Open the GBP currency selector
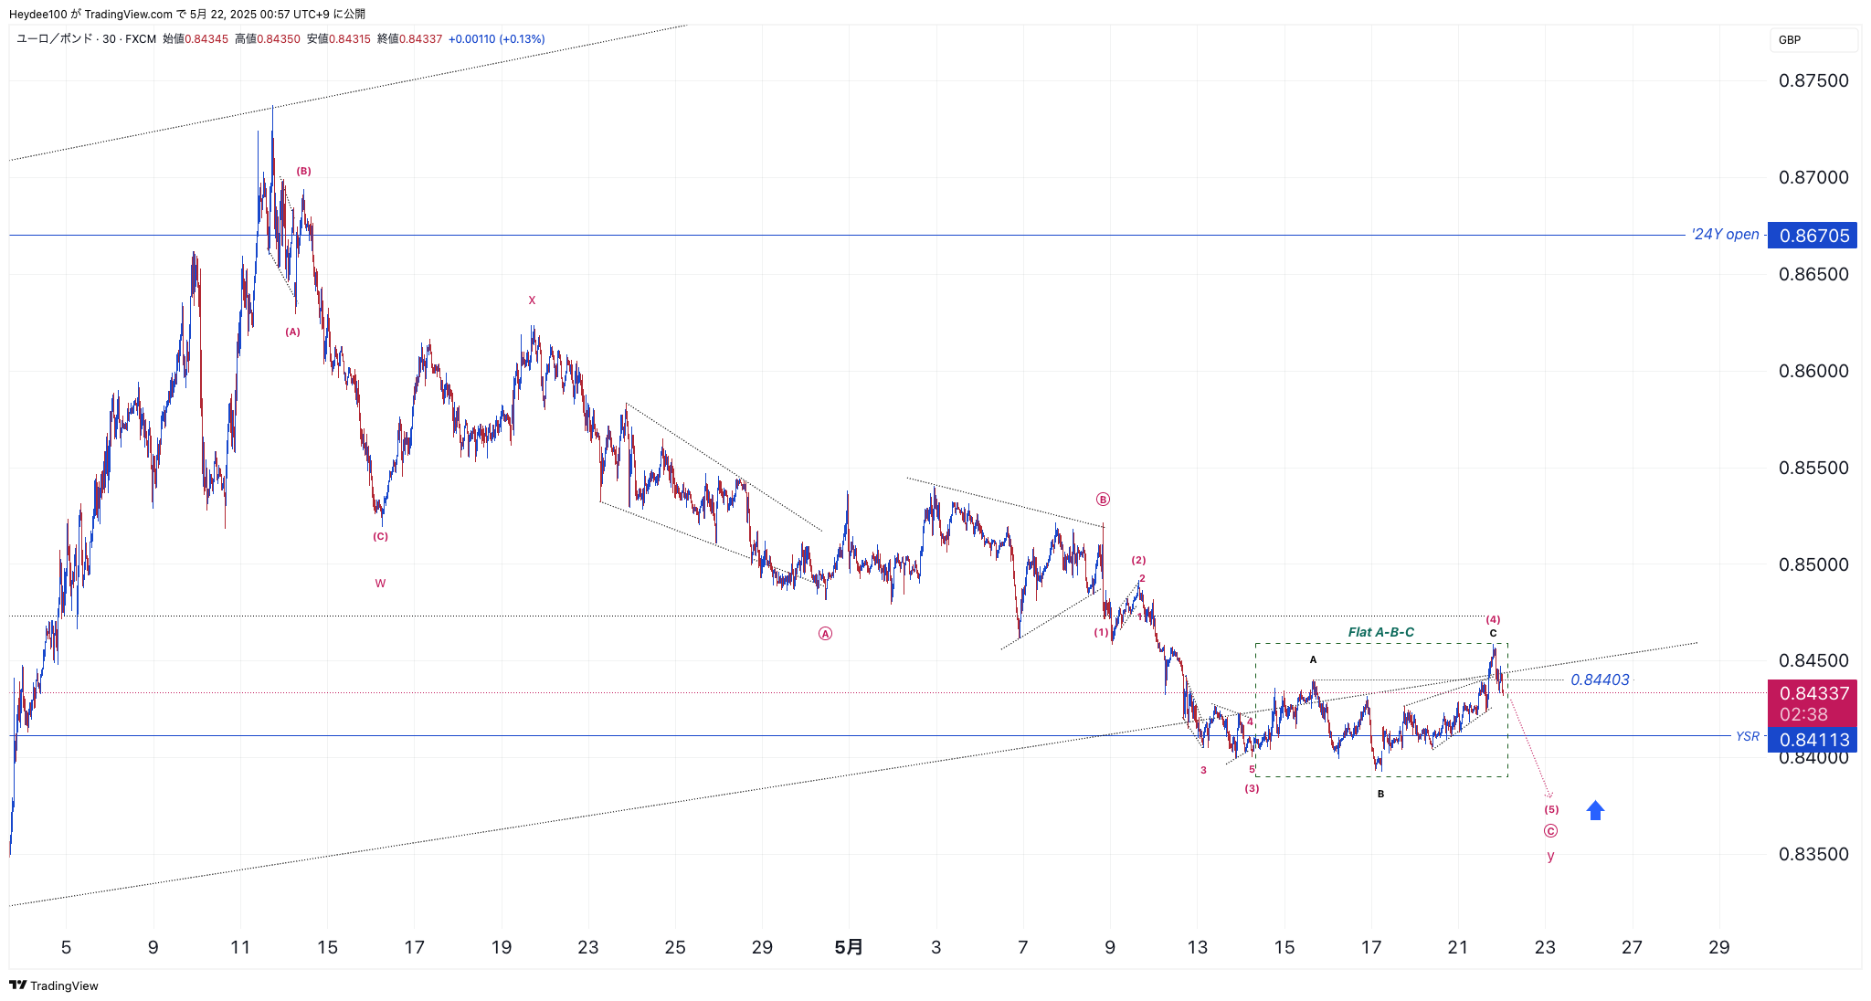The height and width of the screenshot is (1001, 1871). [x=1813, y=40]
